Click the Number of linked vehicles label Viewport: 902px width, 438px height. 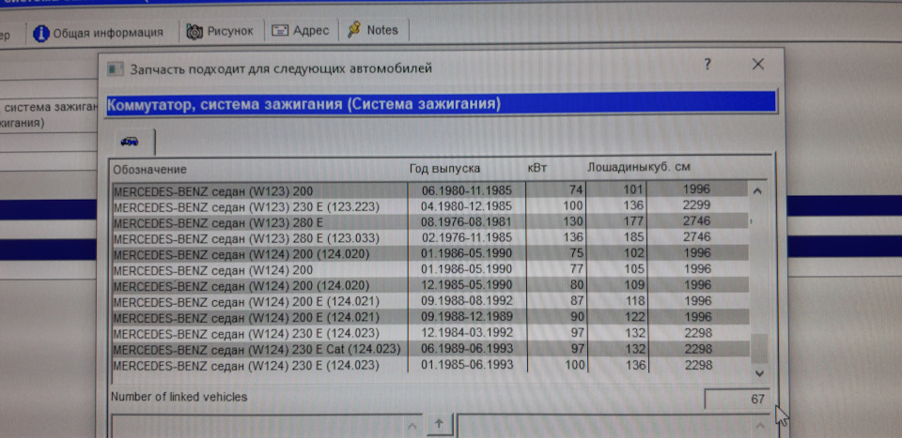pyautogui.click(x=179, y=397)
